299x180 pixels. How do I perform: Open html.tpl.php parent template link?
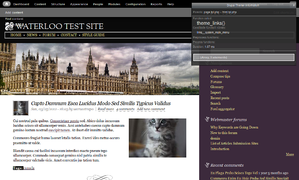(x=230, y=12)
